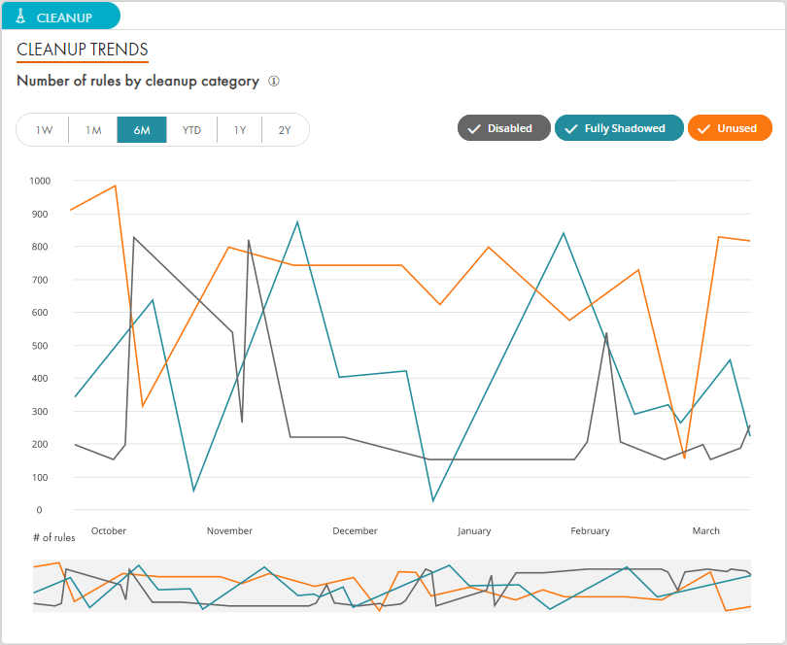Click the '# of rules' axis label

coord(53,537)
